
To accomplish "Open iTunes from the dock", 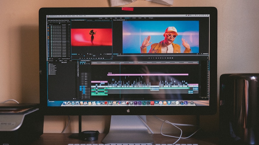I will tap(161, 103).
